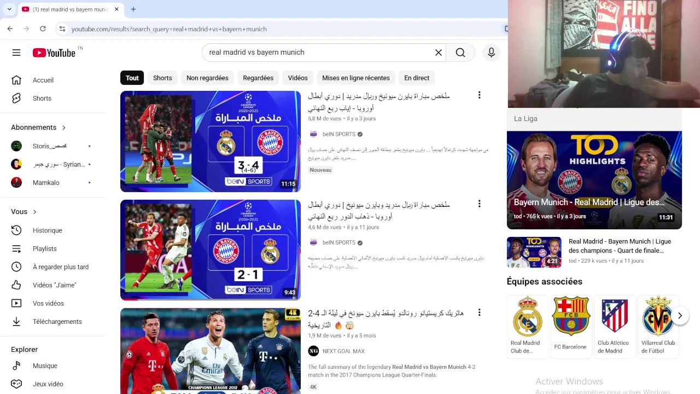Open options menu for Ronaldo video
Viewport: 700px width, 394px height.
tap(479, 312)
